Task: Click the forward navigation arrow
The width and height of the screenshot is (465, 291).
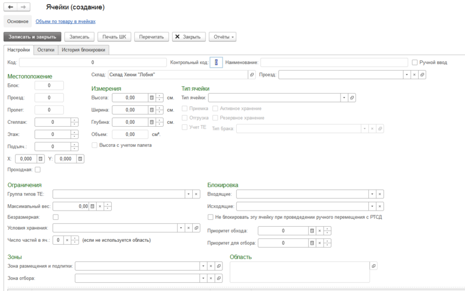Action: coord(24,7)
